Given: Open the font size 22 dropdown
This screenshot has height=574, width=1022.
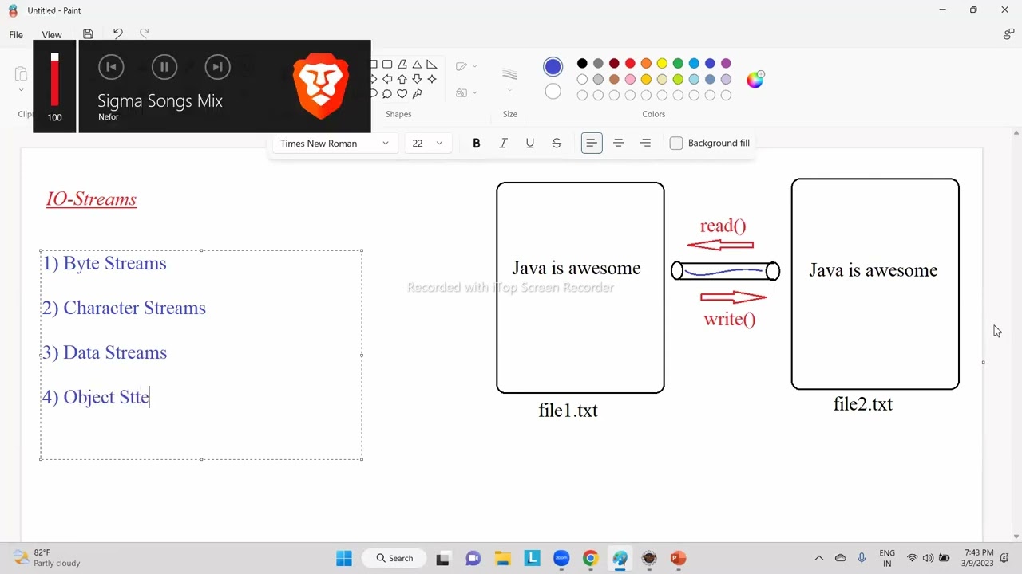Looking at the screenshot, I should pyautogui.click(x=427, y=143).
